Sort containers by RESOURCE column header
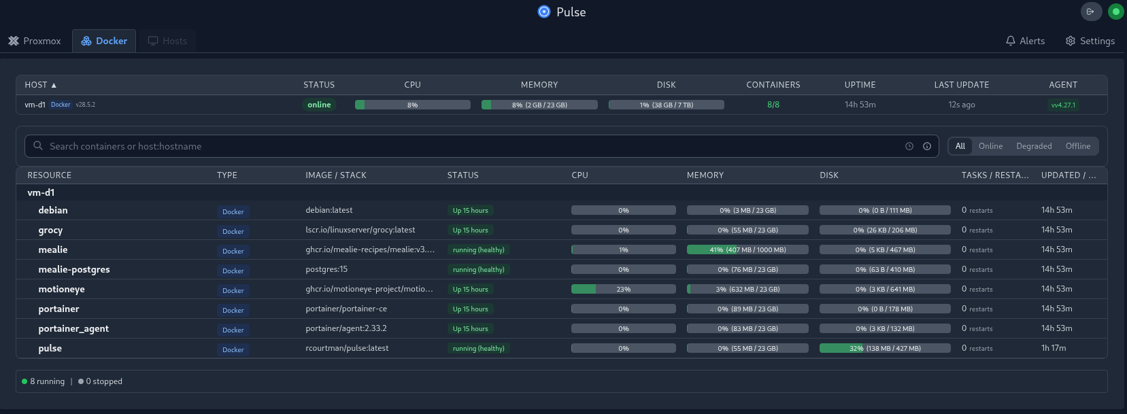Screen dimensions: 1127x414 49,175
